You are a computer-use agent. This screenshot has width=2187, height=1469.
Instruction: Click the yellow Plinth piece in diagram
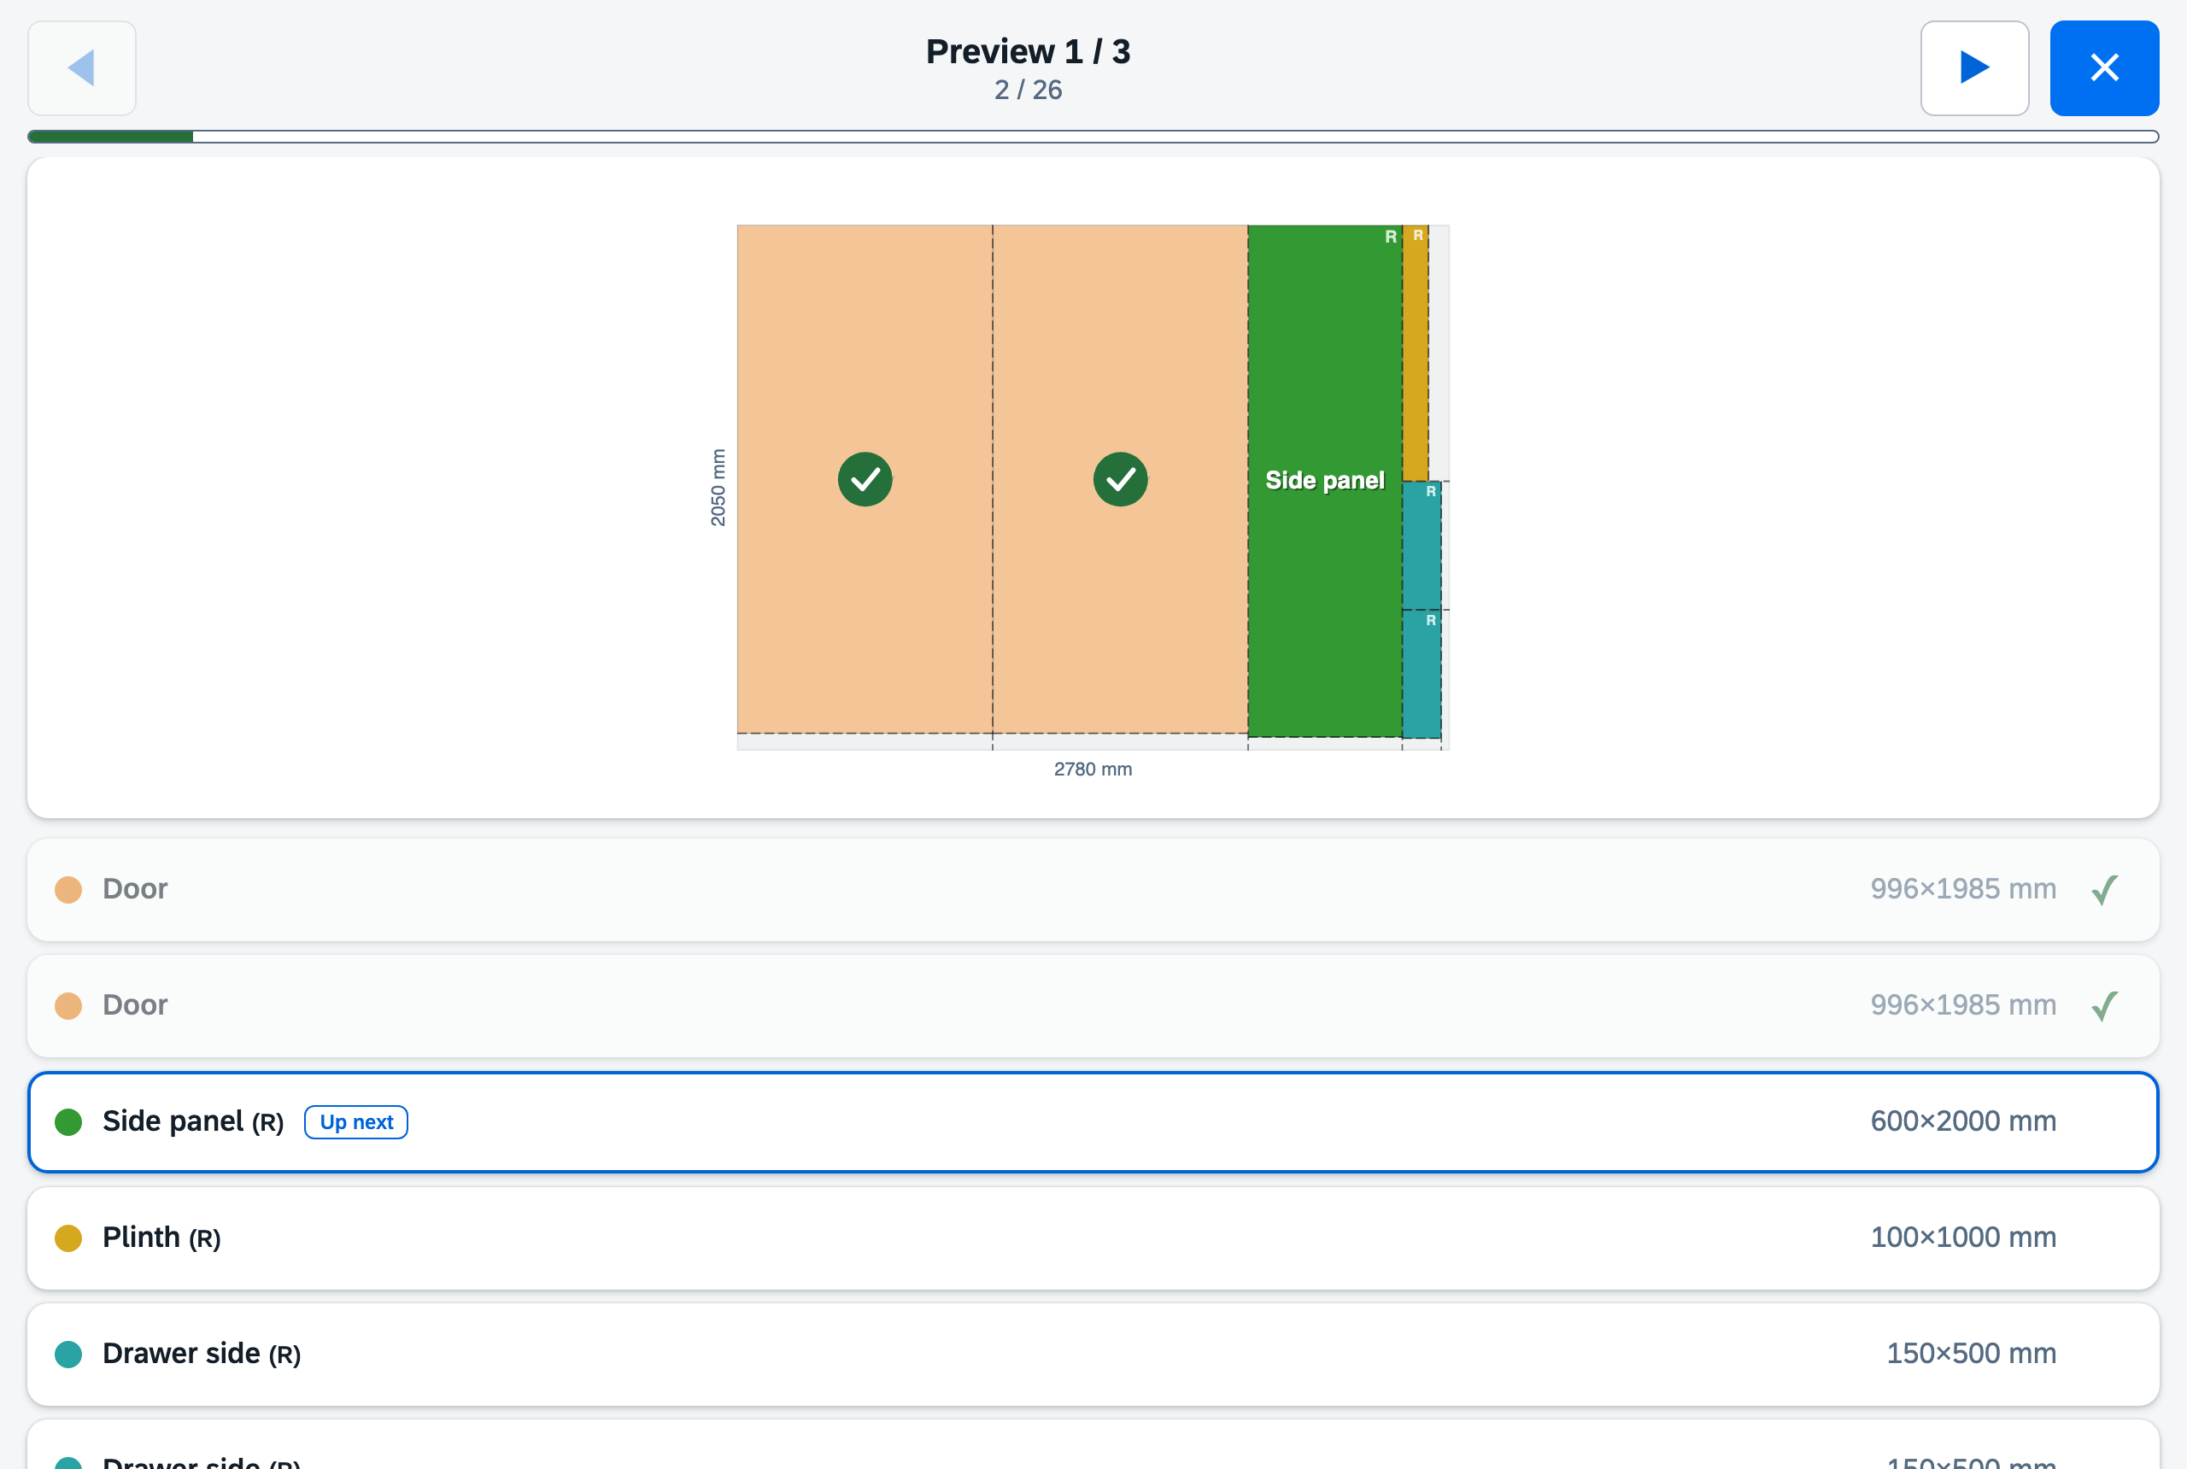1415,352
